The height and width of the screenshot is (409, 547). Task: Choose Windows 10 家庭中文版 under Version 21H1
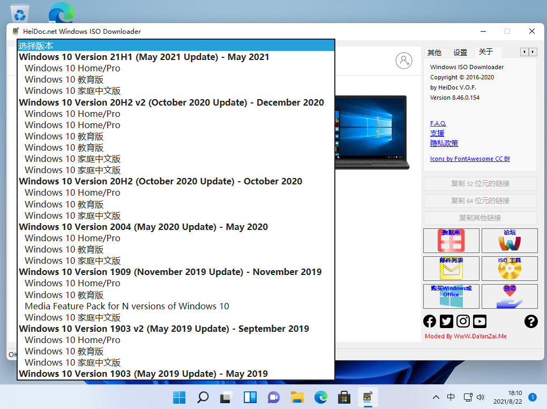176,91
